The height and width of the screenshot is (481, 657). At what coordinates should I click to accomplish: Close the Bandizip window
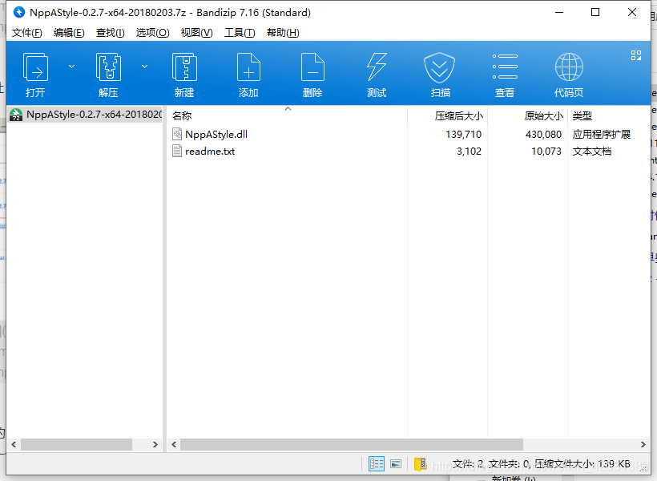632,12
